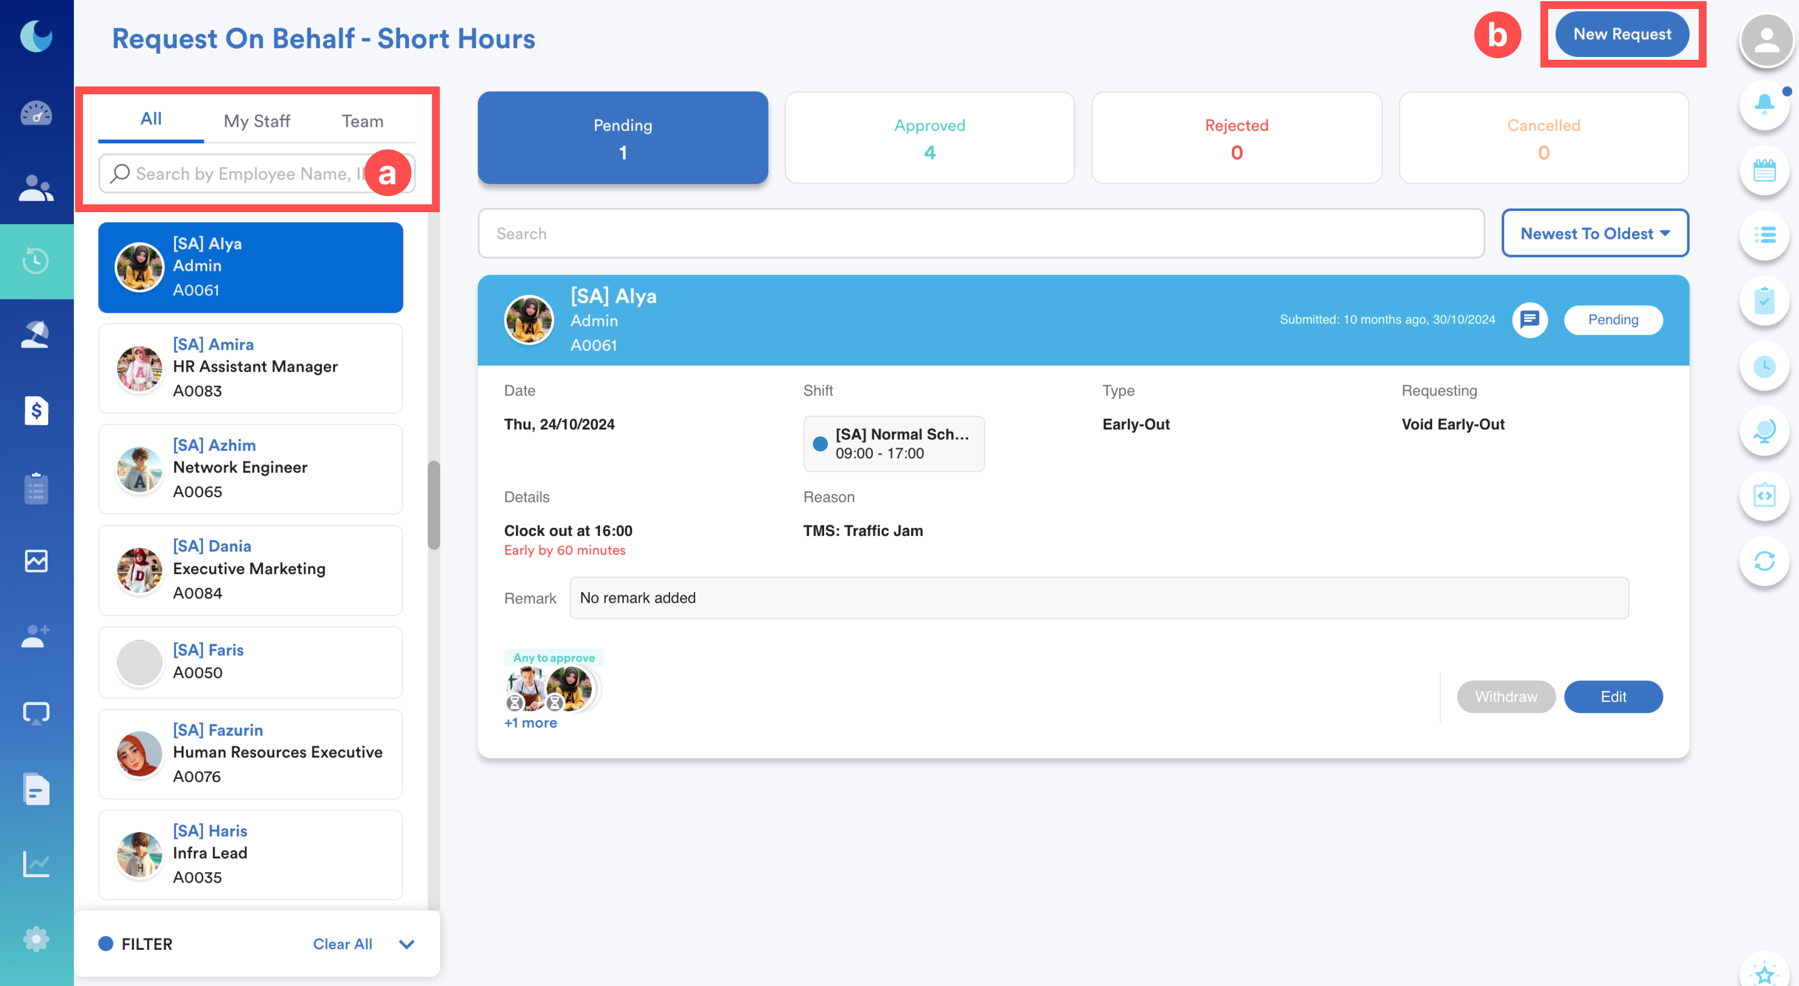Click the payroll dollar icon in sidebar
This screenshot has height=986, width=1799.
pyautogui.click(x=36, y=411)
